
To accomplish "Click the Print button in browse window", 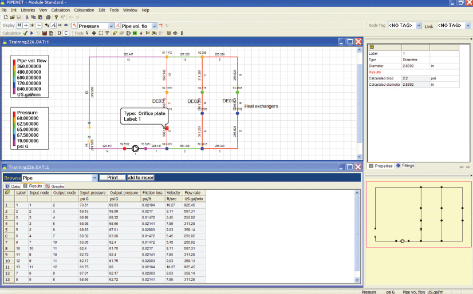I will (112, 178).
